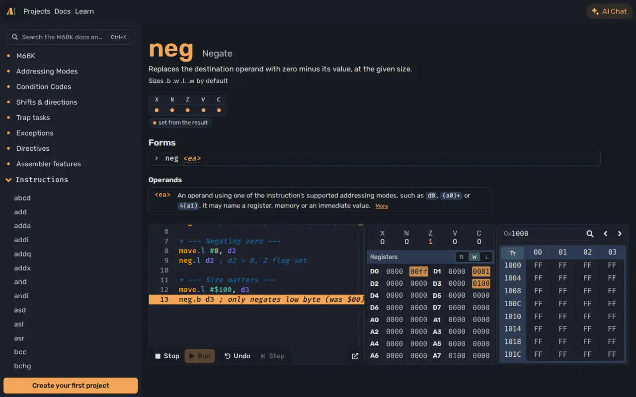Open the Condition Codes page
The image size is (636, 397).
[x=44, y=87]
